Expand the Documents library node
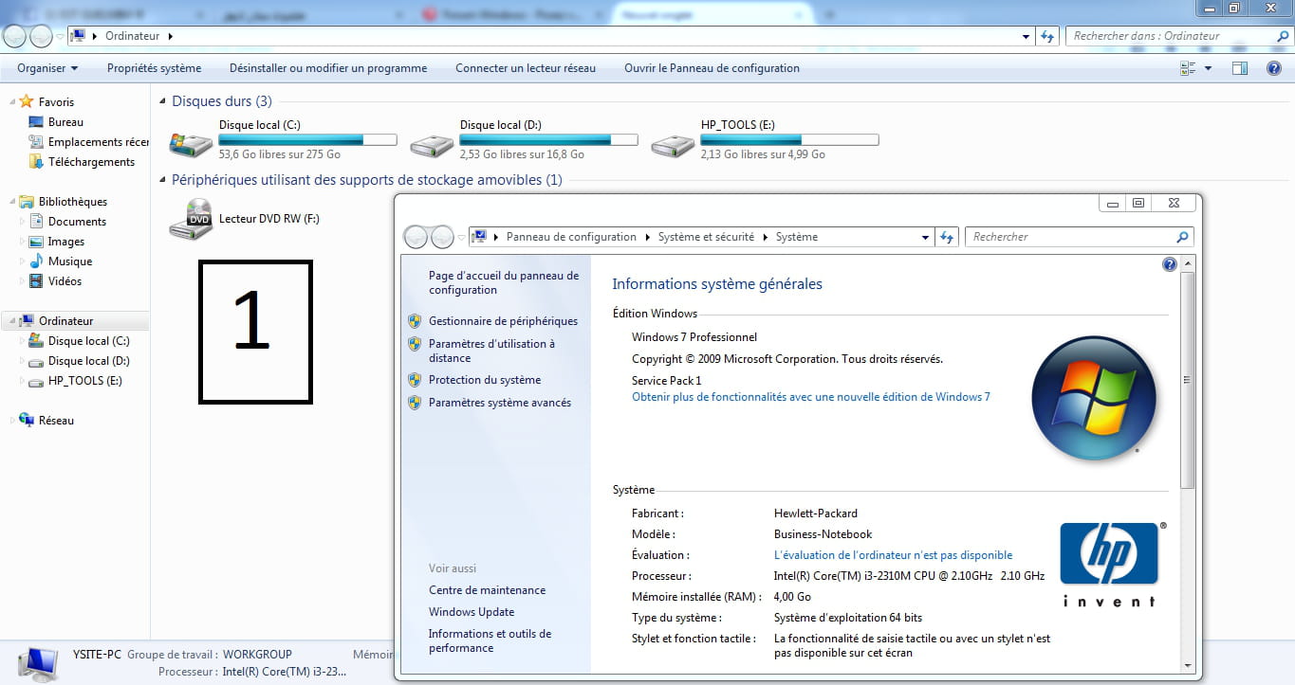 (x=23, y=221)
